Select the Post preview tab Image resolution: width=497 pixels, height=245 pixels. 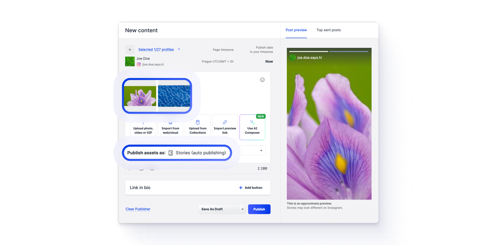pos(296,30)
